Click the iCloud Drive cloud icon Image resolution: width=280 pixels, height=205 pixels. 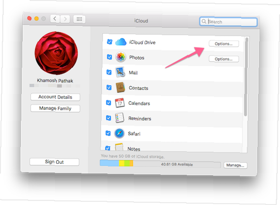pyautogui.click(x=121, y=42)
